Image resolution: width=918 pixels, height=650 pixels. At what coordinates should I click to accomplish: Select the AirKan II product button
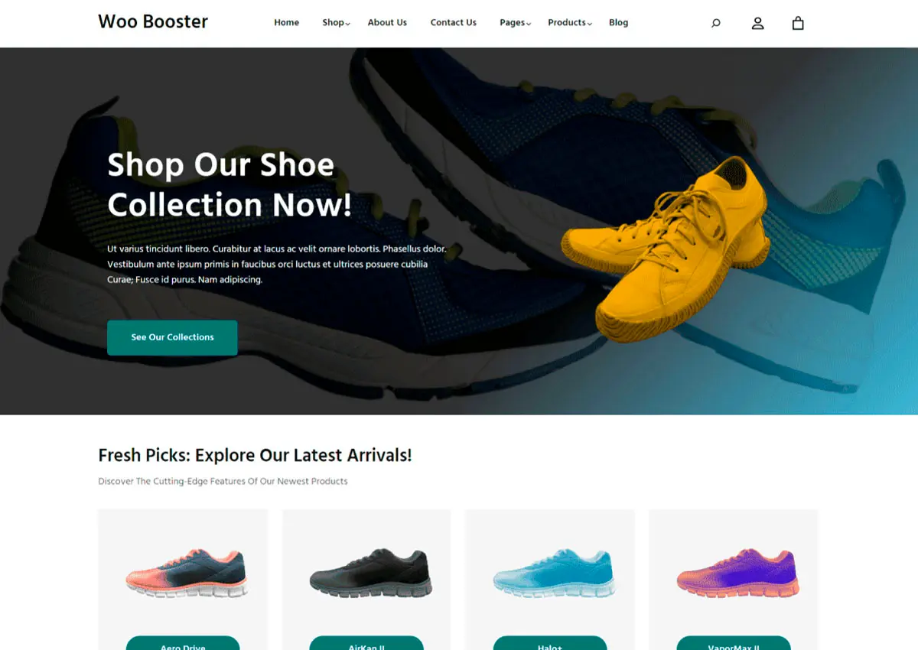[x=366, y=643]
